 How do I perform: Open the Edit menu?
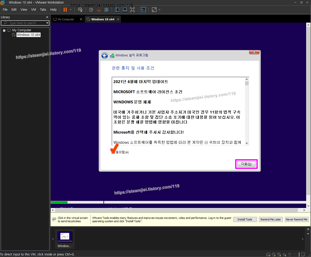coord(14,10)
